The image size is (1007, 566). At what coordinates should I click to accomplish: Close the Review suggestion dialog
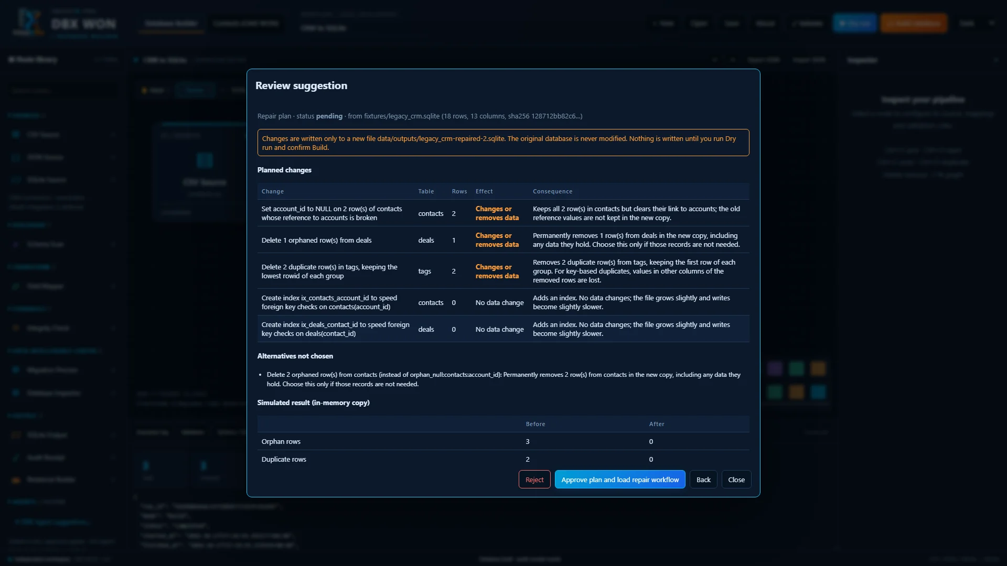(736, 480)
